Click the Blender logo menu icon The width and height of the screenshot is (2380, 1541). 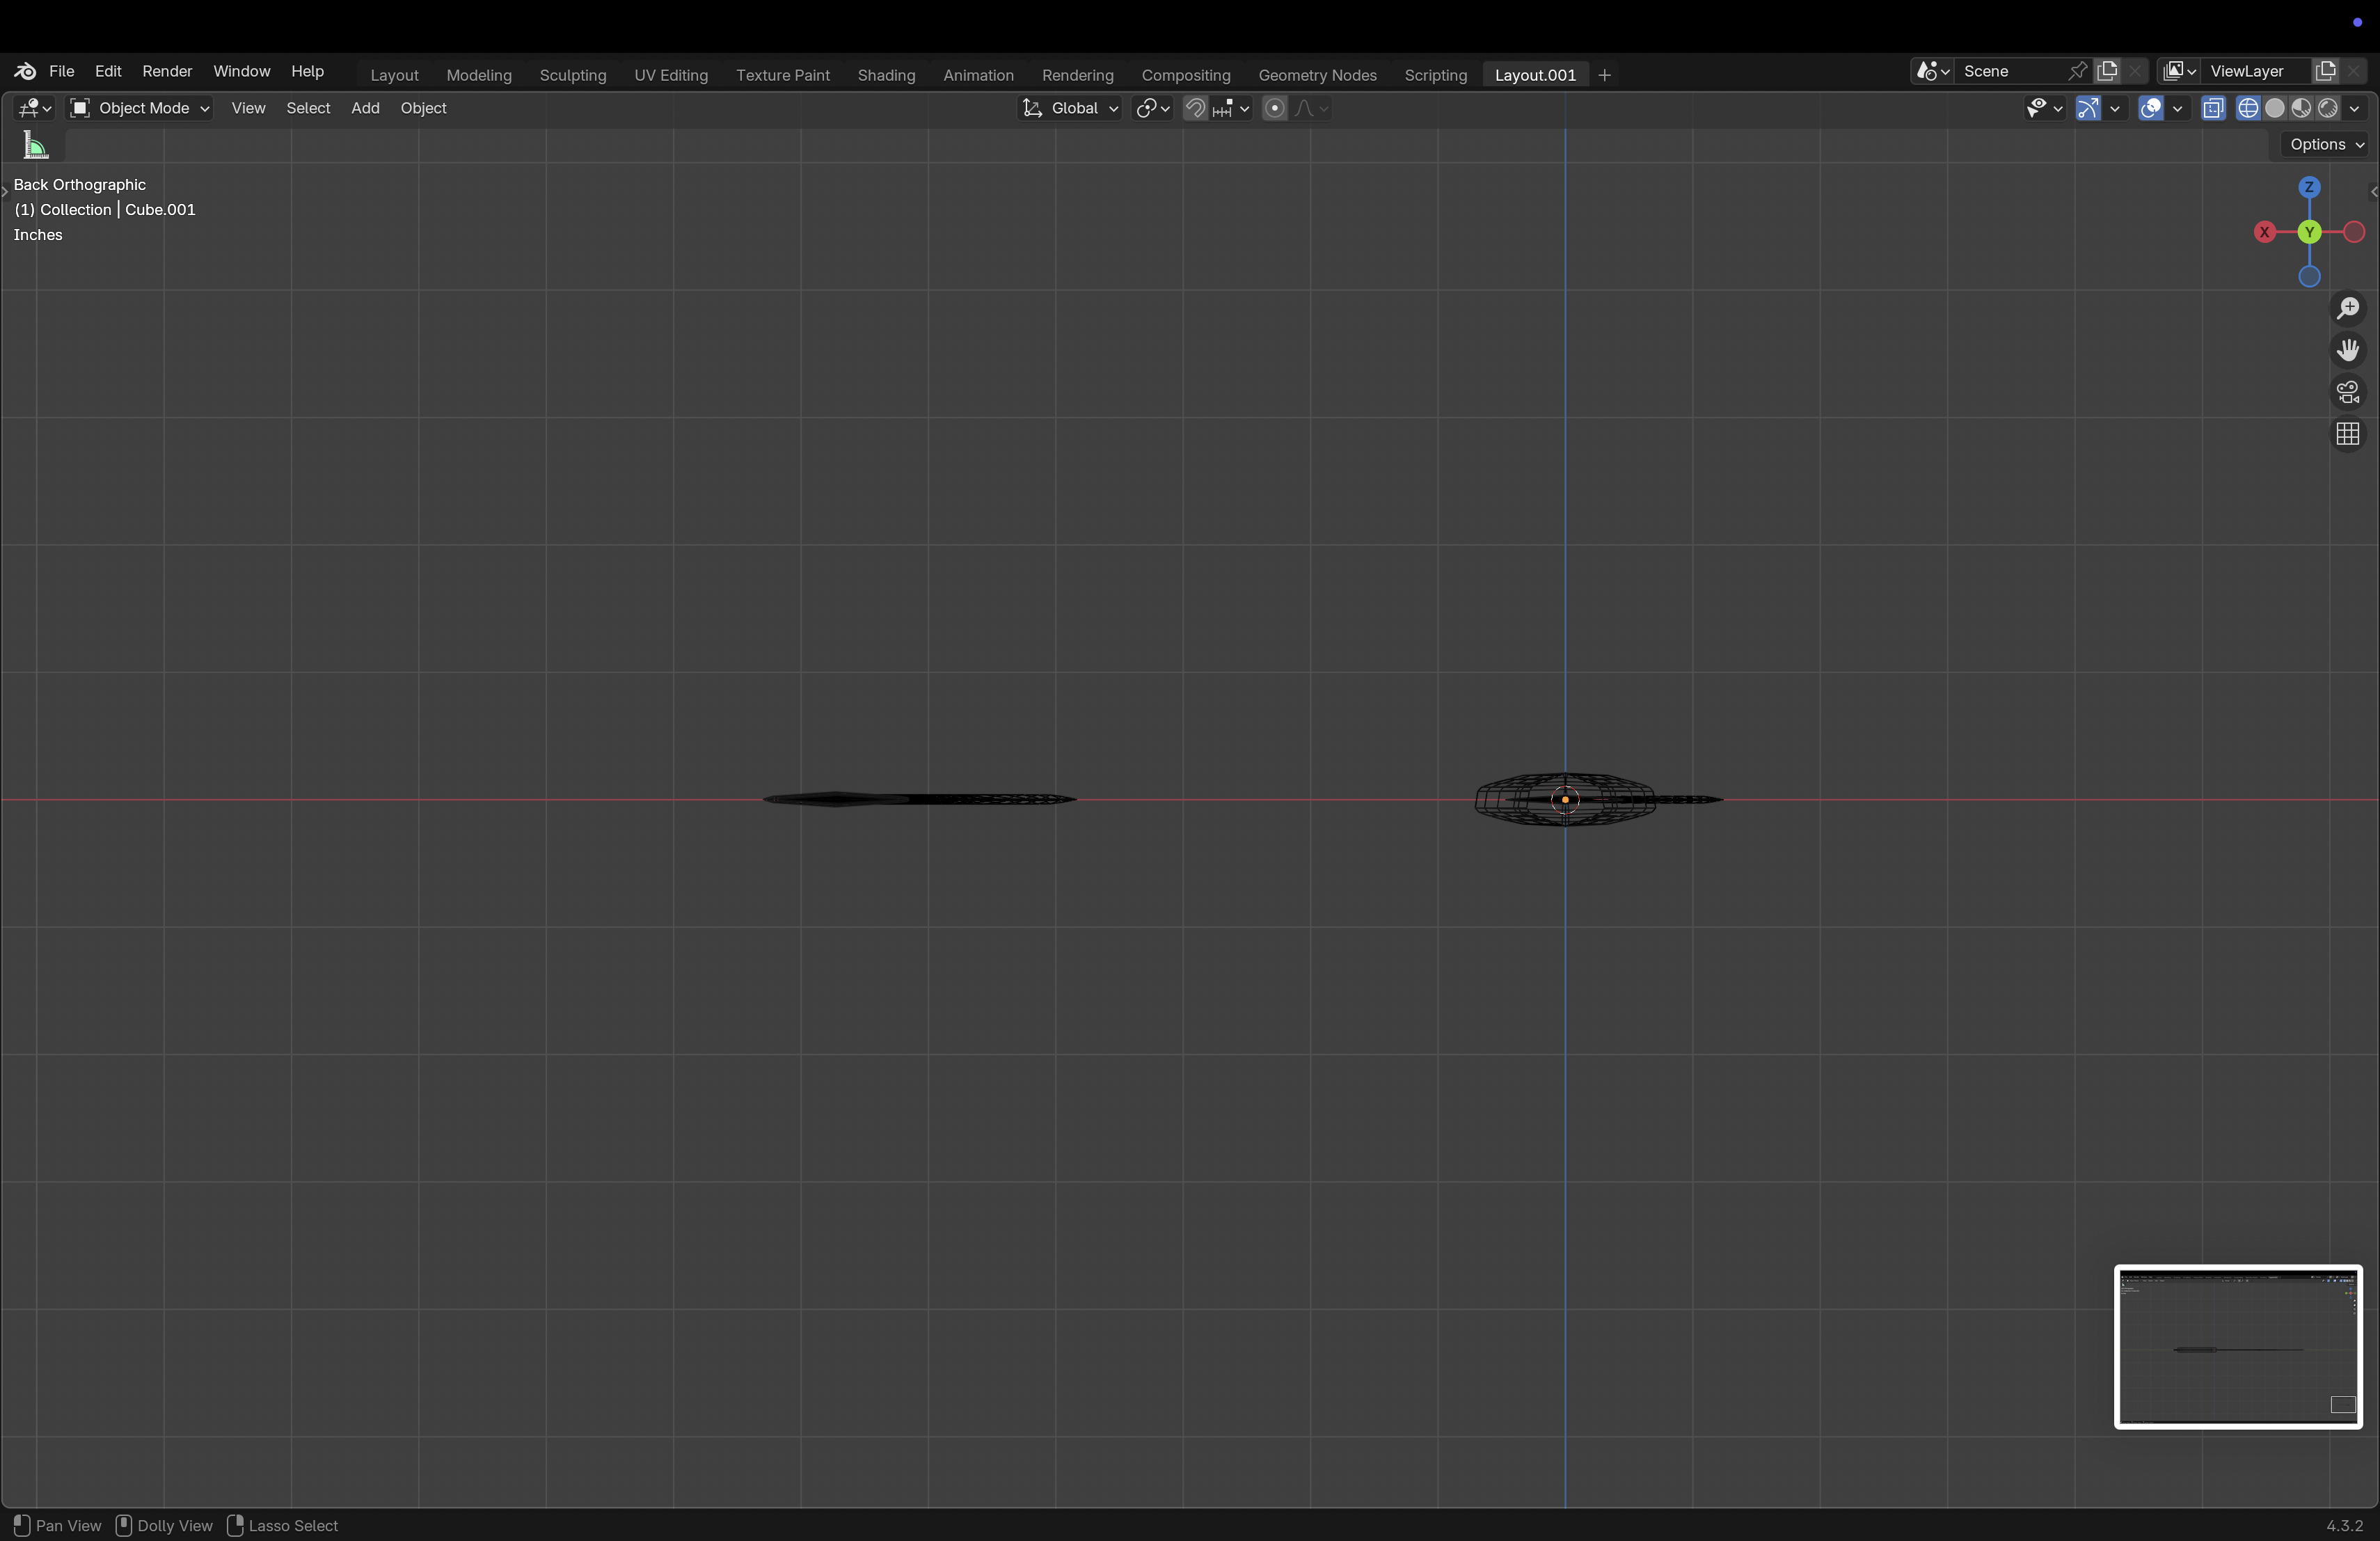[x=25, y=71]
